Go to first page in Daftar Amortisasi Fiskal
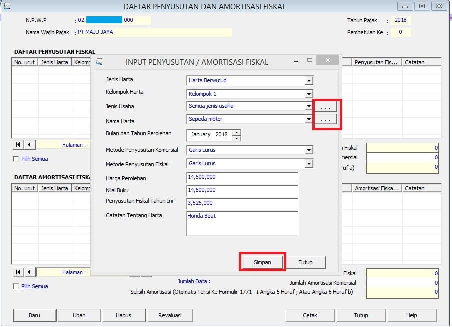 18,272
